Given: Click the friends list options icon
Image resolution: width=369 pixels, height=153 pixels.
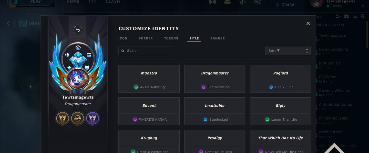Looking at the screenshot, I should tap(355, 16).
